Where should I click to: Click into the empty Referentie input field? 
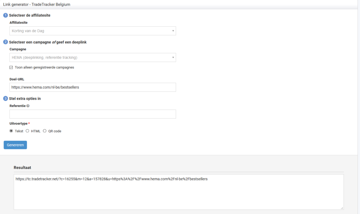(x=93, y=114)
